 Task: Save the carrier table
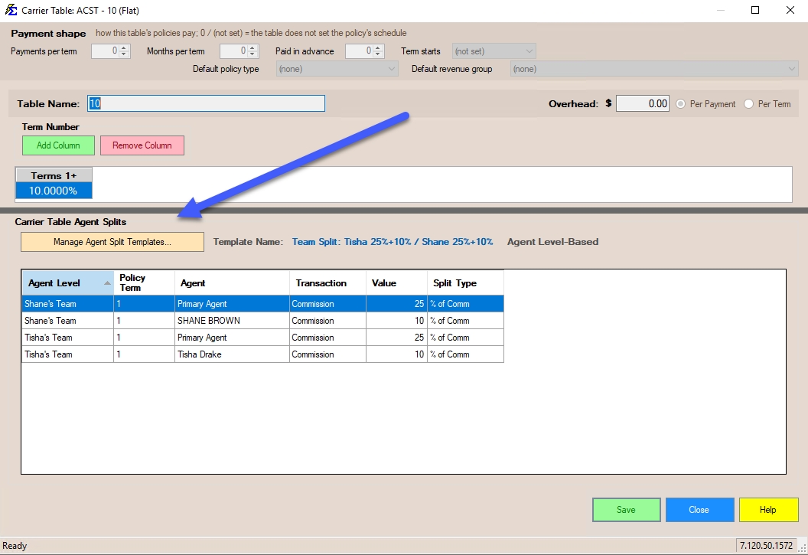click(626, 510)
